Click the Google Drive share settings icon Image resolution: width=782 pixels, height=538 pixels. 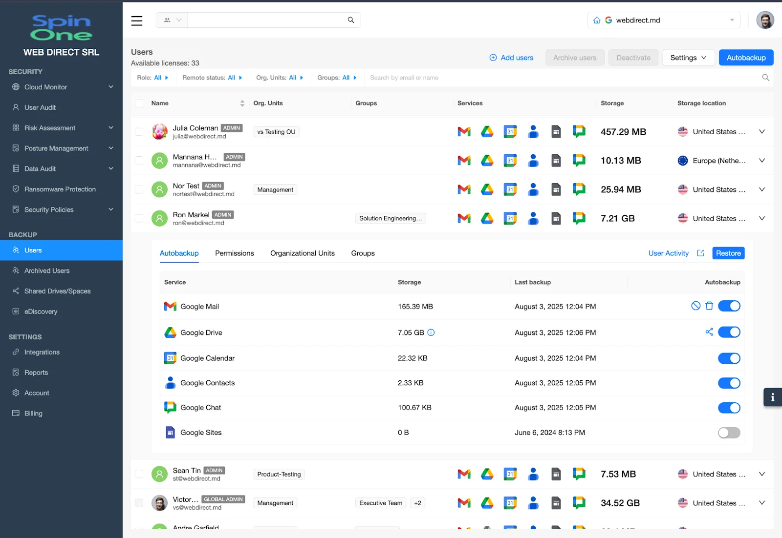click(710, 332)
